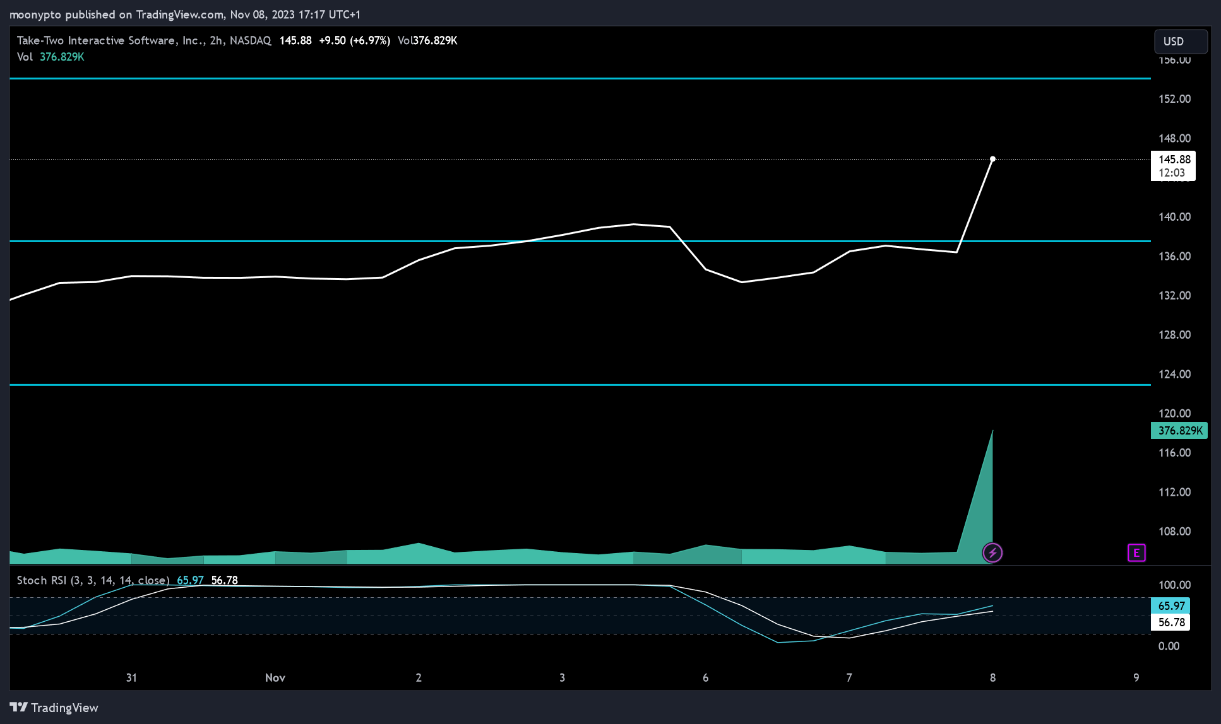Click the 132.00 price axis label
Image resolution: width=1221 pixels, height=724 pixels.
pos(1174,296)
